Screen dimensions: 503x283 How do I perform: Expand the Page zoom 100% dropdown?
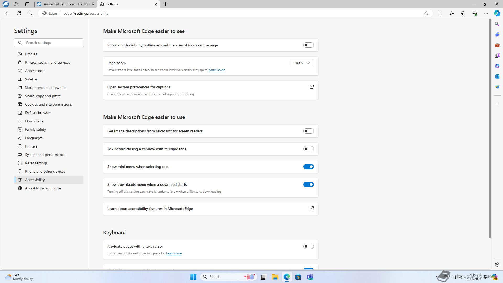pos(302,63)
